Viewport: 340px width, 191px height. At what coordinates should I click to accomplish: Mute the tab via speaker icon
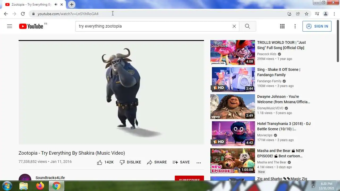(56, 5)
